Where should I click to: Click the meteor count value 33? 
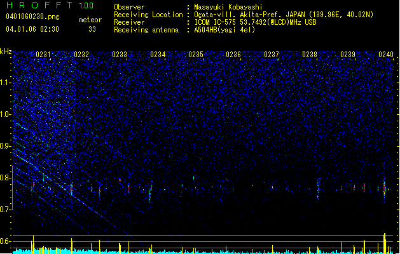(92, 29)
